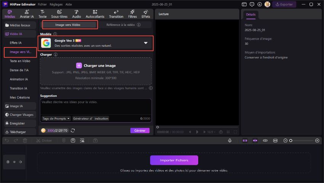Open the Enregistrer section

(x=20, y=123)
